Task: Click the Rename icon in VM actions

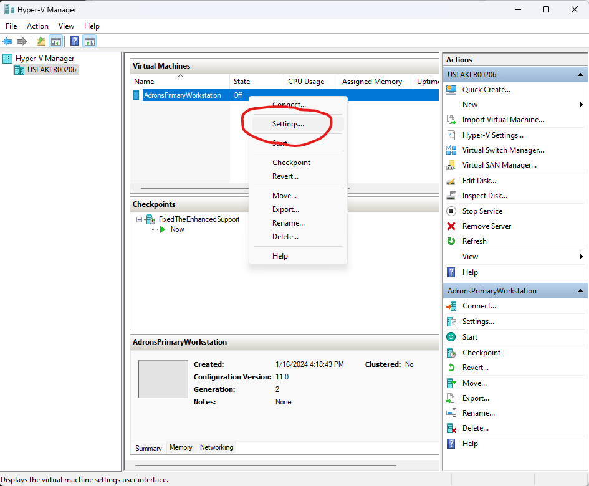Action: tap(451, 413)
